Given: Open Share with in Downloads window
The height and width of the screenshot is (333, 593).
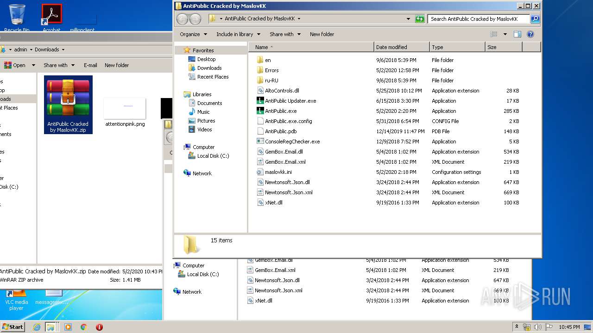Looking at the screenshot, I should (x=59, y=65).
